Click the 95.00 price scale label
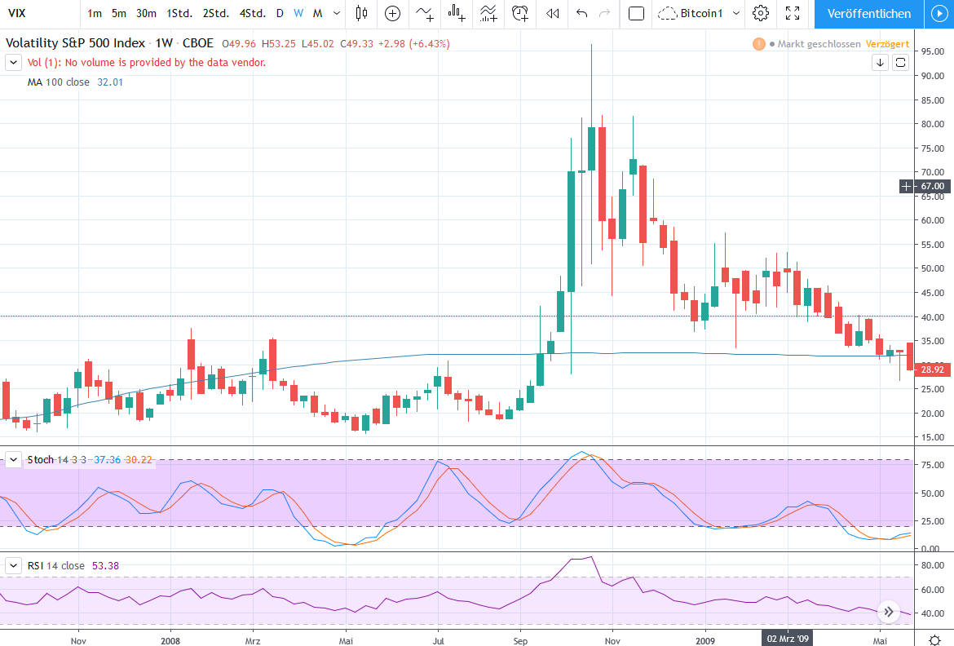This screenshot has width=954, height=646. (x=932, y=51)
